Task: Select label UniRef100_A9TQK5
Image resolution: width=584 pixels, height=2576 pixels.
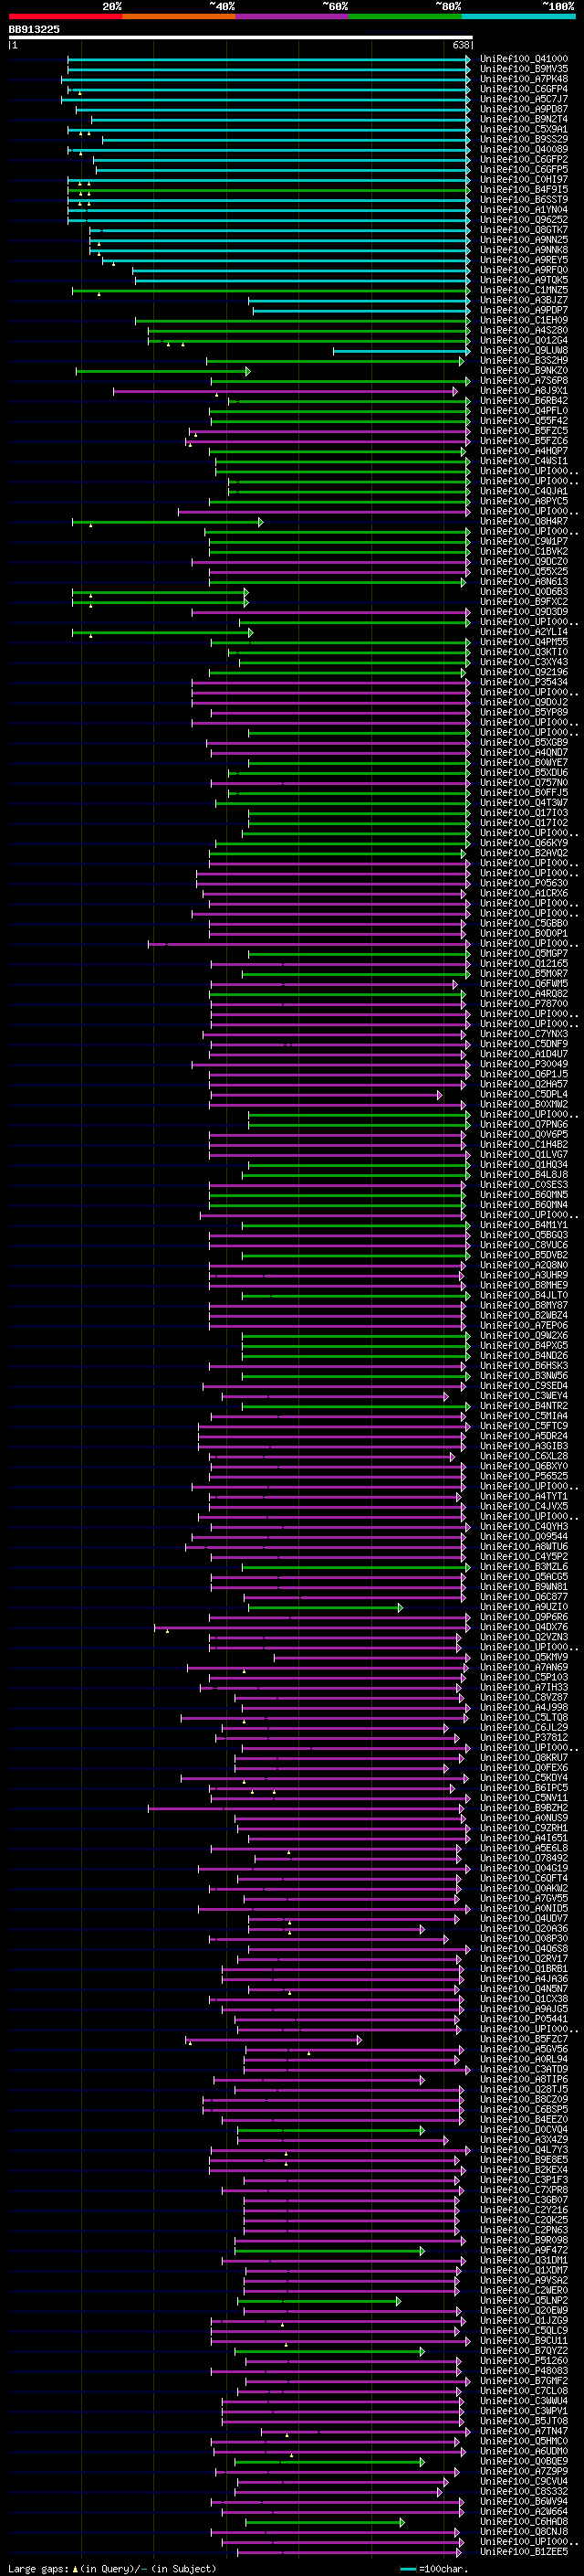Action: [524, 280]
